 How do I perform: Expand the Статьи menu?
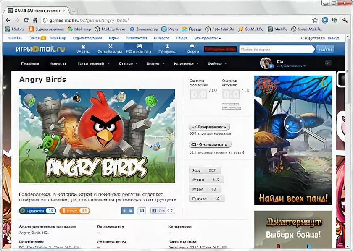coord(128,63)
